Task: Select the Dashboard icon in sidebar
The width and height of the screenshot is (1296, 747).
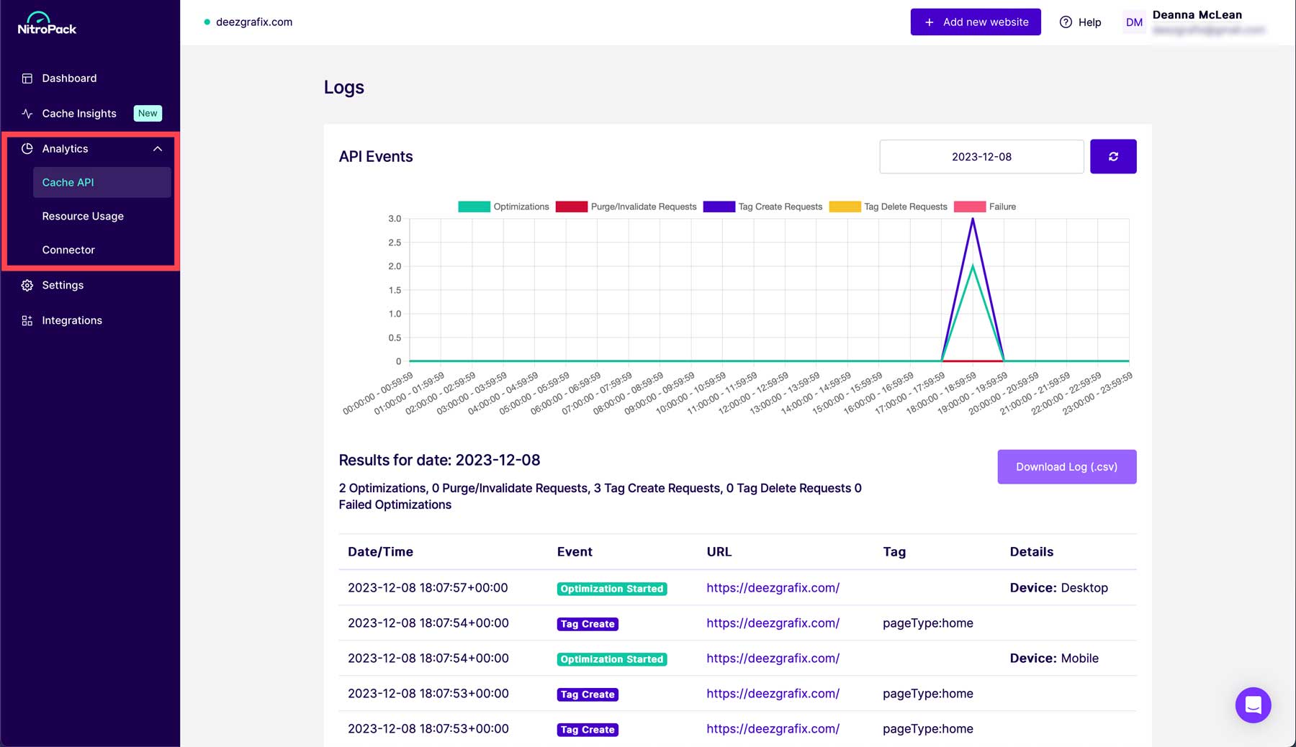Action: (x=27, y=78)
